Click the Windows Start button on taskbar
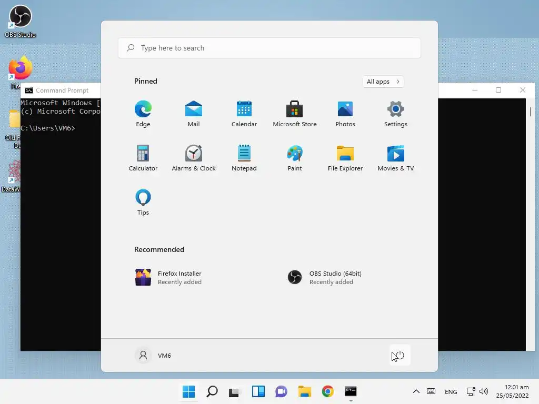 click(x=188, y=391)
